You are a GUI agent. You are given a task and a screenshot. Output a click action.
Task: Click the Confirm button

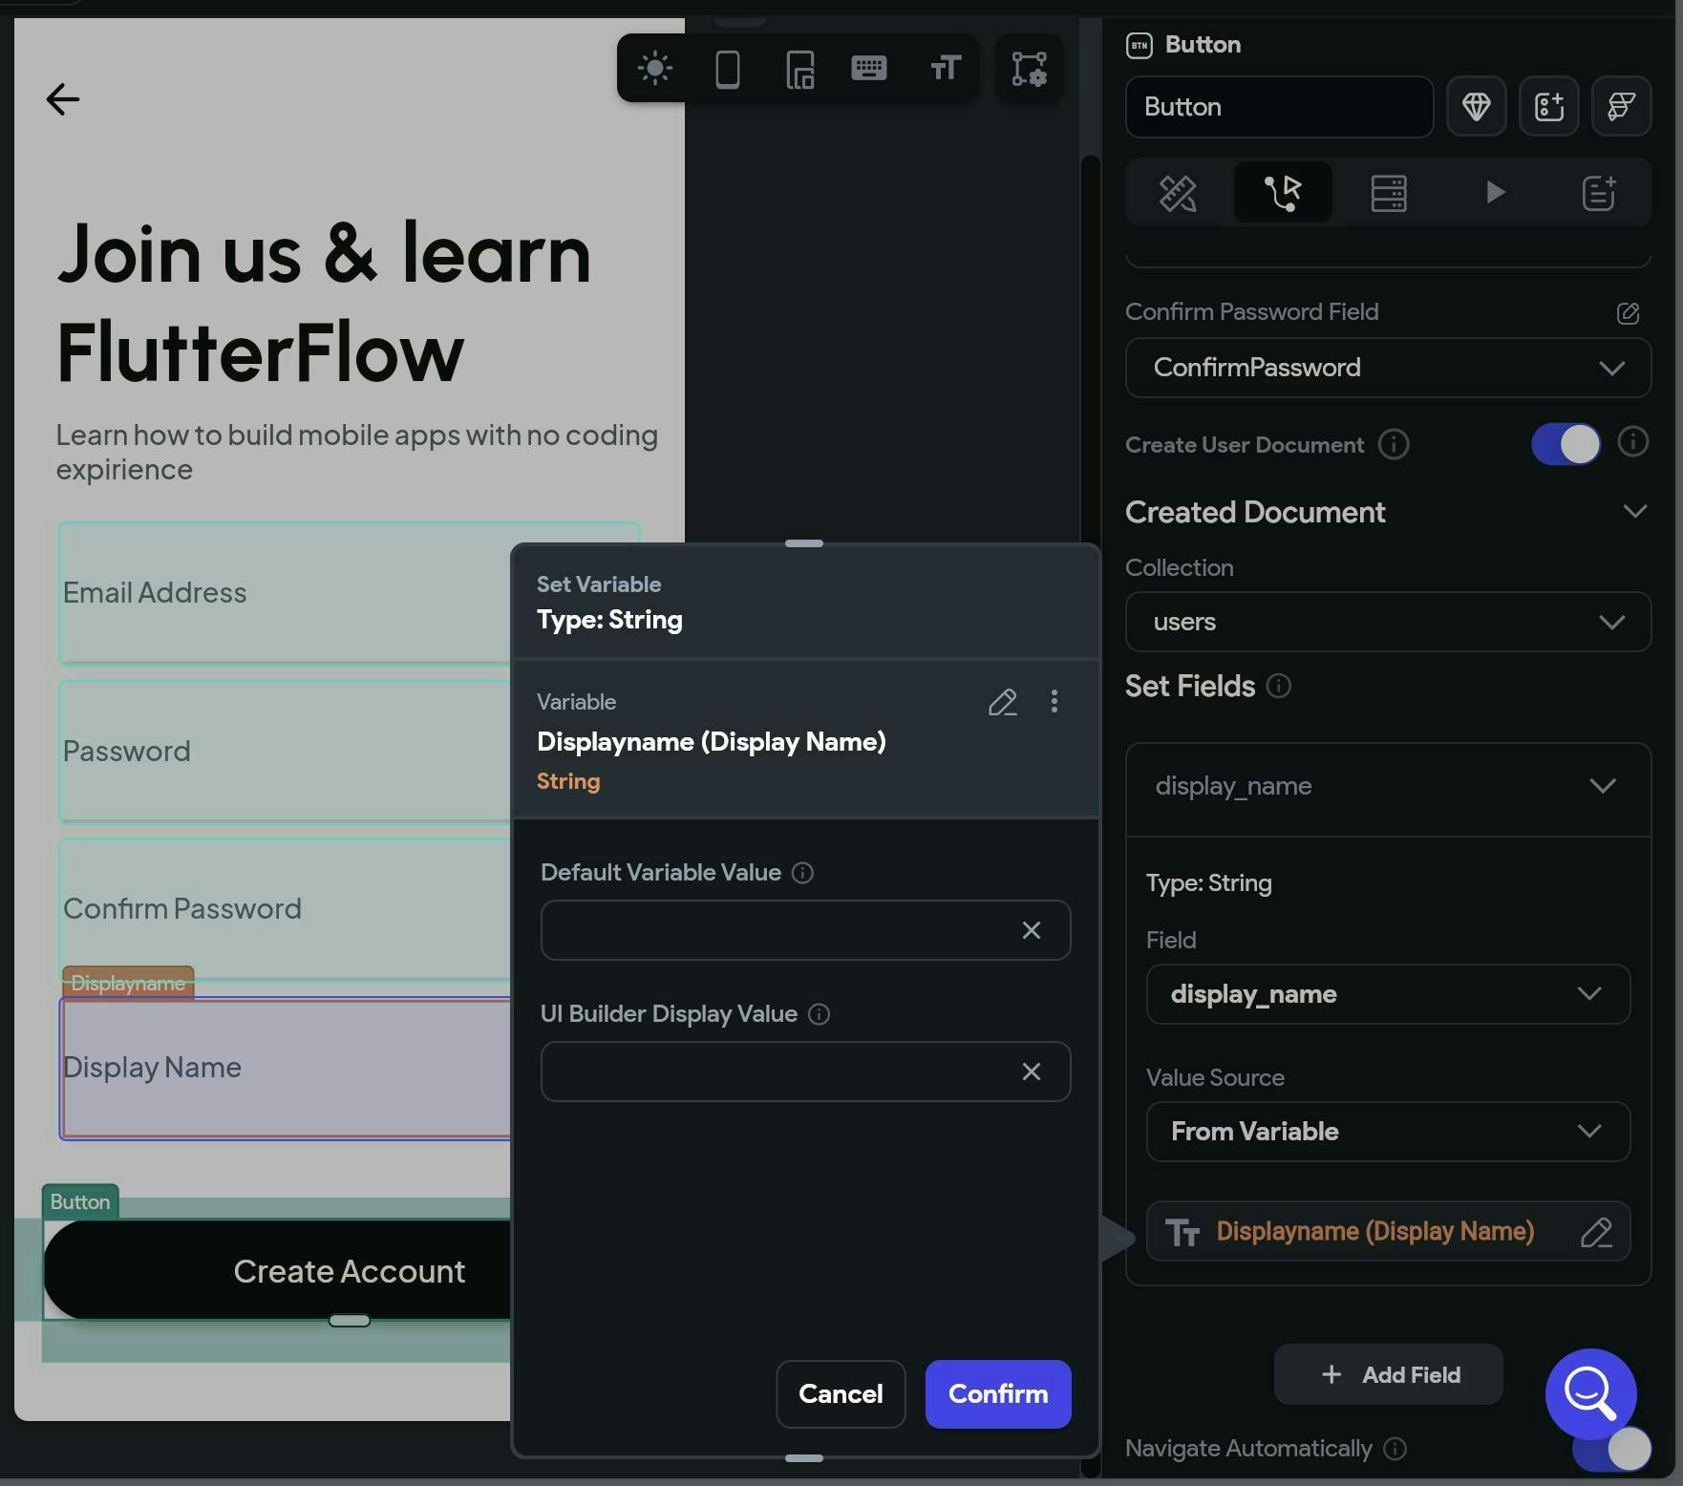click(998, 1394)
